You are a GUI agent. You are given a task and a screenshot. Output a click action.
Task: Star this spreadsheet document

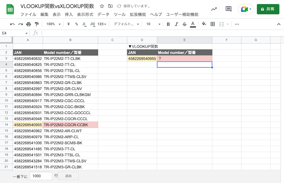102,6
